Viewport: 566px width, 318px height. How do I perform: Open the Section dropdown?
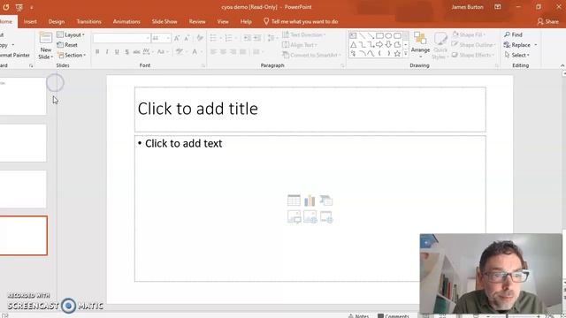coord(72,55)
